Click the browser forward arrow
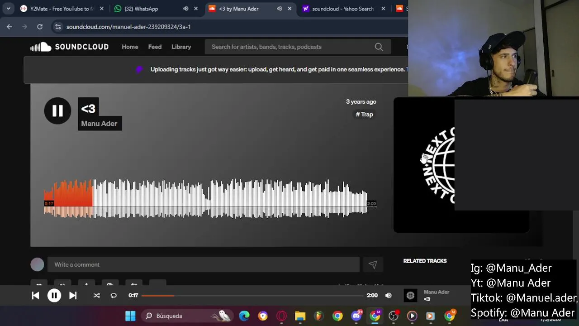The image size is (579, 326). [x=24, y=27]
